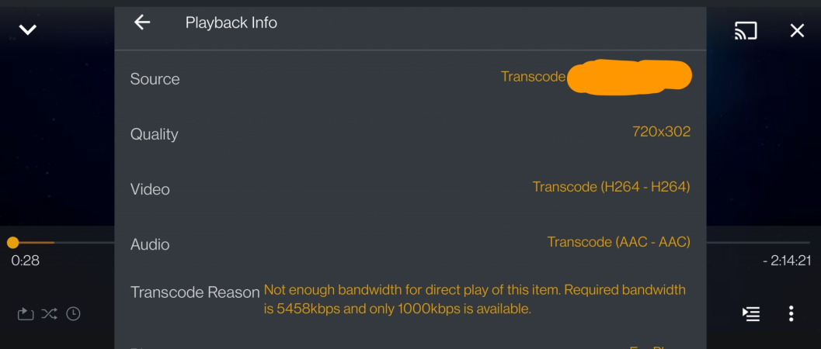This screenshot has height=349, width=821.
Task: Toggle the repeat playback icon
Action: click(x=25, y=314)
